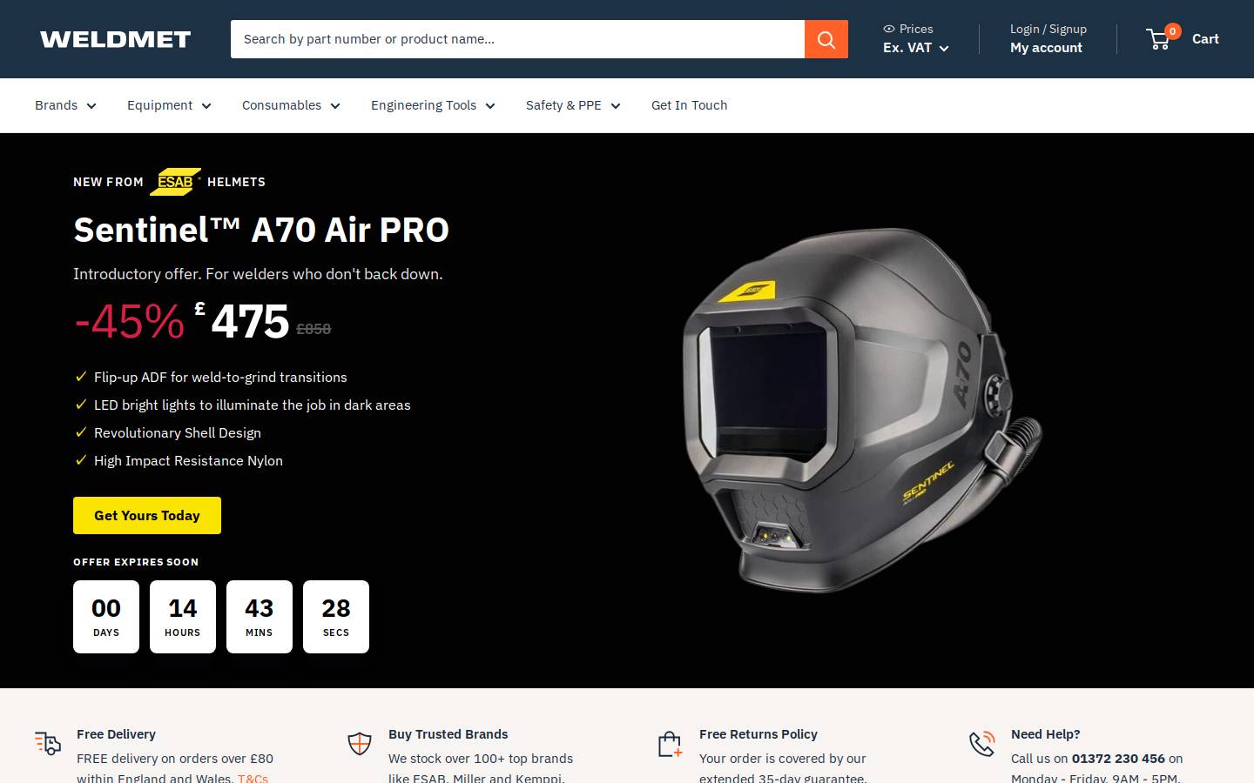1254x783 pixels.
Task: Click the ESAB brand logo in banner
Action: [x=175, y=182]
